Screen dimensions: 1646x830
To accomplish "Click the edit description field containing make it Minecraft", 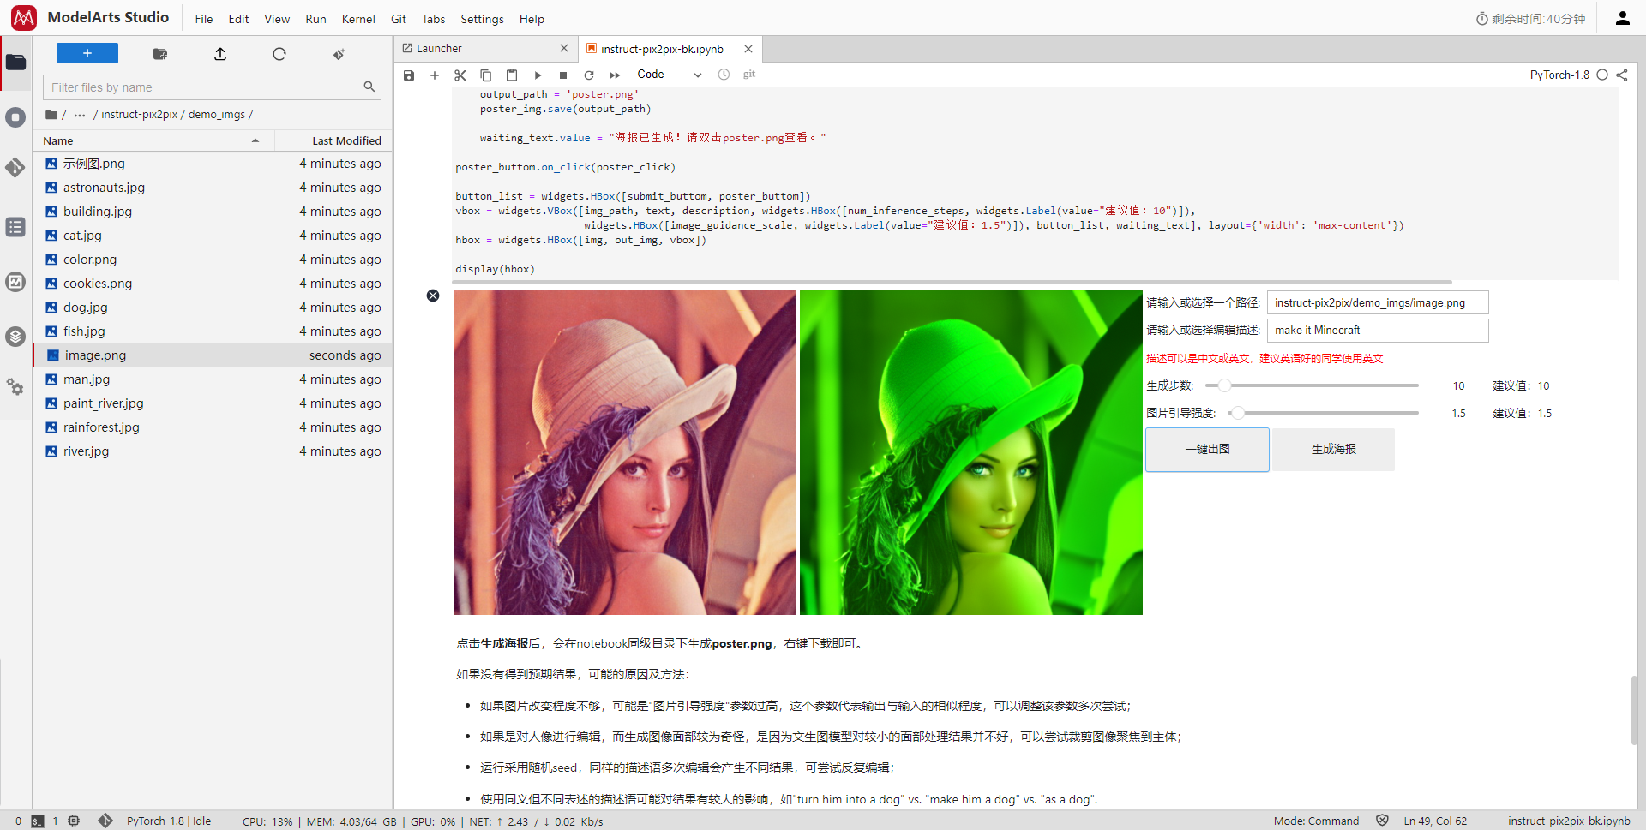I will 1378,330.
